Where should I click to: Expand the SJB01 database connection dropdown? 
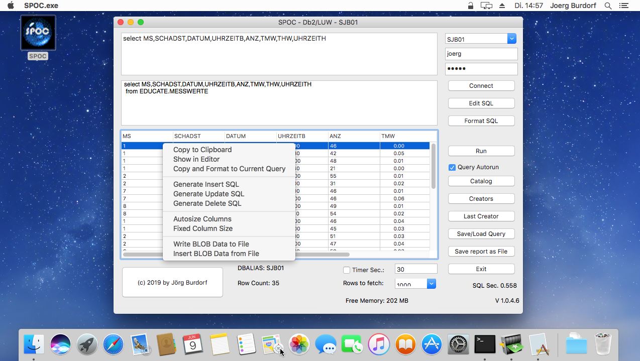(511, 38)
